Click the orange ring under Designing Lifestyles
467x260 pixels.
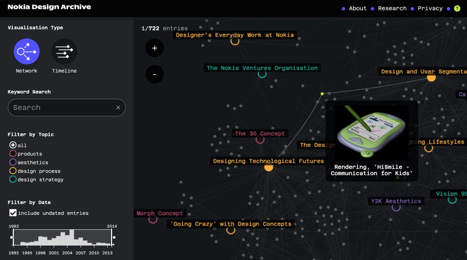pos(429,148)
